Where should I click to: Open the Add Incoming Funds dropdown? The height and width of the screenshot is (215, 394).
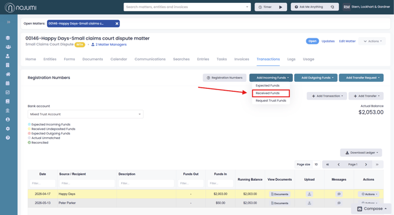271,78
